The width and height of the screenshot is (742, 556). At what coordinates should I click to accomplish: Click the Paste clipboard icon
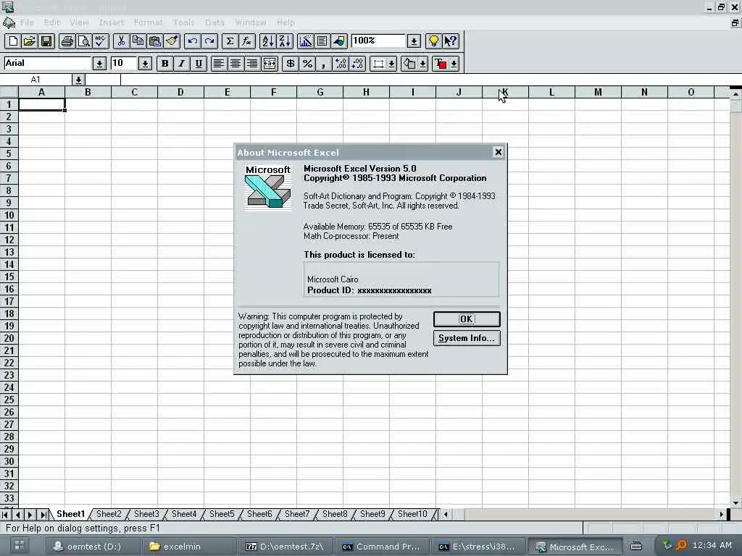pyautogui.click(x=155, y=41)
